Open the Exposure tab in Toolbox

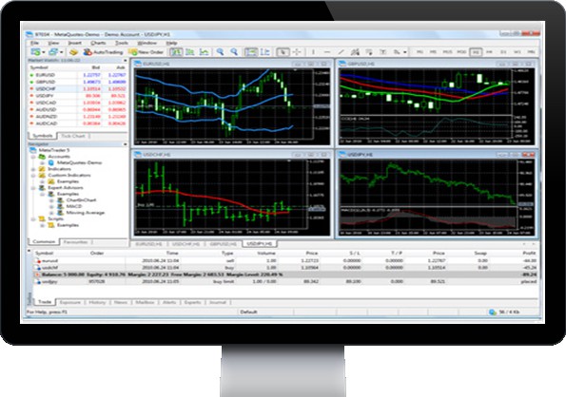(x=70, y=302)
